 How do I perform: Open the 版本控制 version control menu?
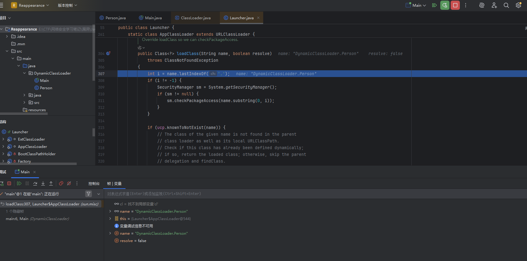pos(67,5)
